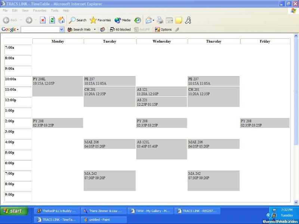Refresh the page with the Refresh icon
The height and width of the screenshot is (224, 299).
(52, 20)
